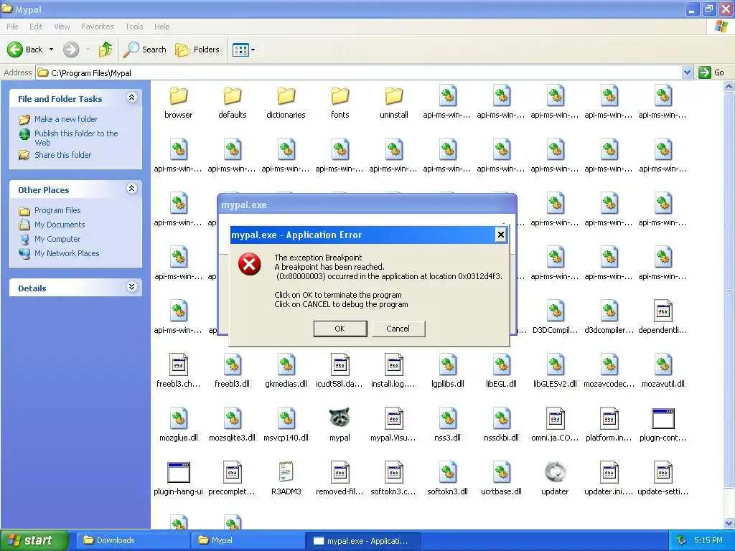The image size is (735, 551).
Task: Select the plugin-container executable icon
Action: (x=663, y=418)
